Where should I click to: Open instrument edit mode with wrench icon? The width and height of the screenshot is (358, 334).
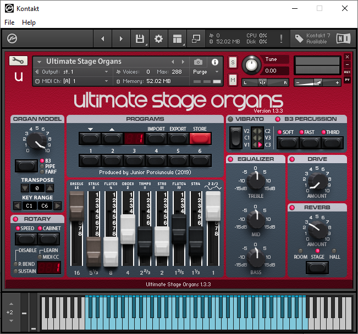18,60
